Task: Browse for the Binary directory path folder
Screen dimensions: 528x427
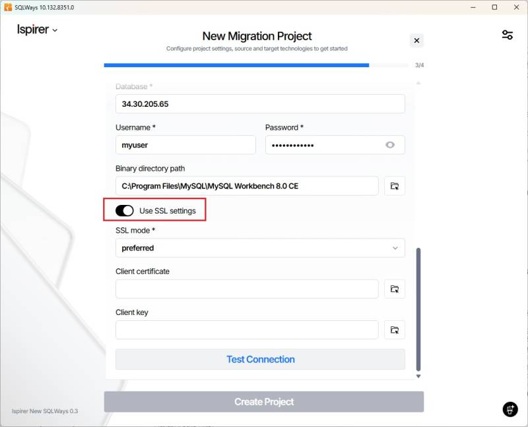Action: click(x=394, y=186)
